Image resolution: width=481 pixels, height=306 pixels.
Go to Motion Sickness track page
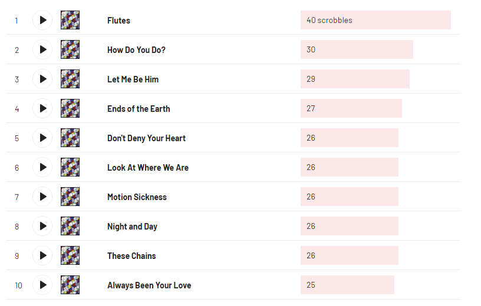click(x=137, y=197)
